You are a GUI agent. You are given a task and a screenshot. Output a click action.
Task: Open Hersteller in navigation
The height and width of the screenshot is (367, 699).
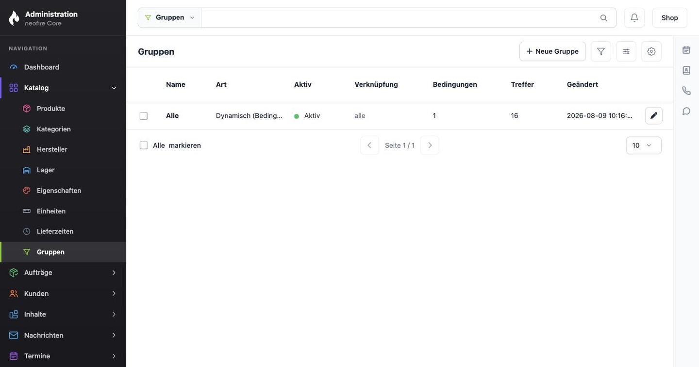coord(64,149)
